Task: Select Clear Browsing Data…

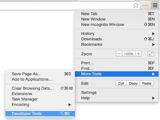Action: pos(40,88)
